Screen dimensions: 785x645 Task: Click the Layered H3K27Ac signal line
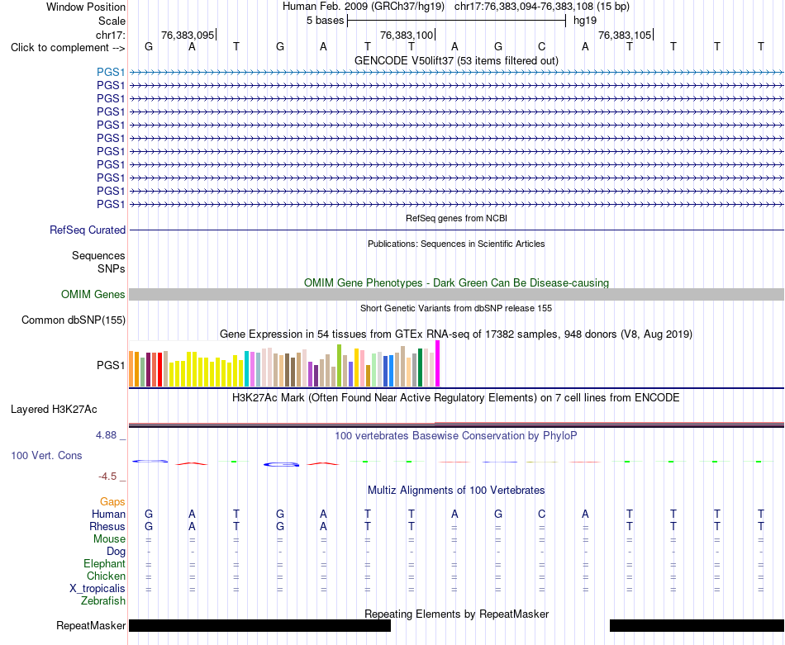coord(456,424)
